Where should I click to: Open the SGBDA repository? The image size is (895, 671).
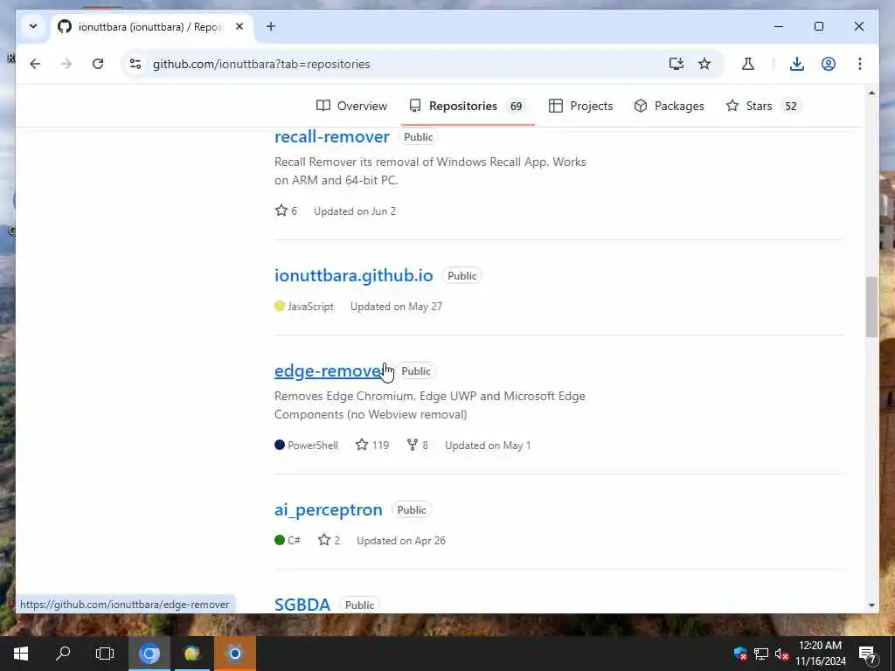coord(302,605)
